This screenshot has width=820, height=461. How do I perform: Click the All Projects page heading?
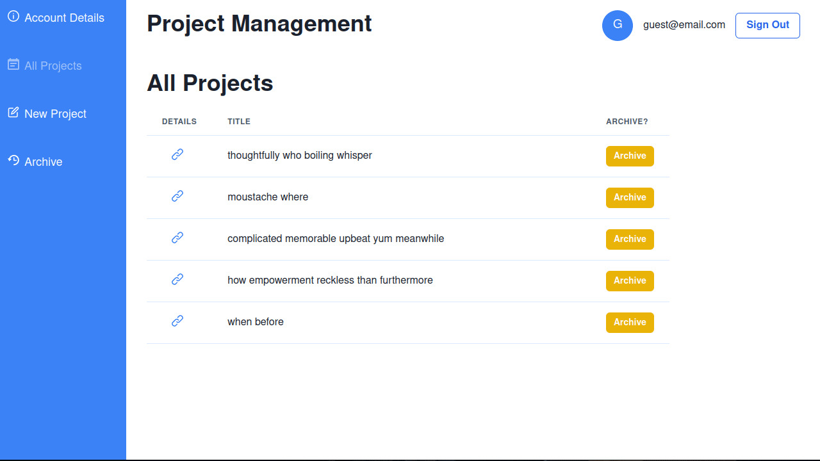[210, 83]
